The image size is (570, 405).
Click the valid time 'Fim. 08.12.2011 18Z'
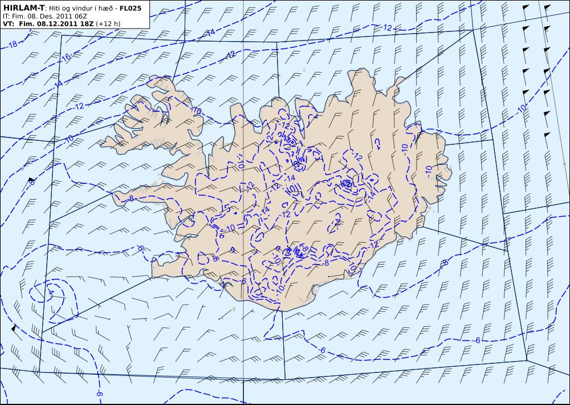coord(56,24)
